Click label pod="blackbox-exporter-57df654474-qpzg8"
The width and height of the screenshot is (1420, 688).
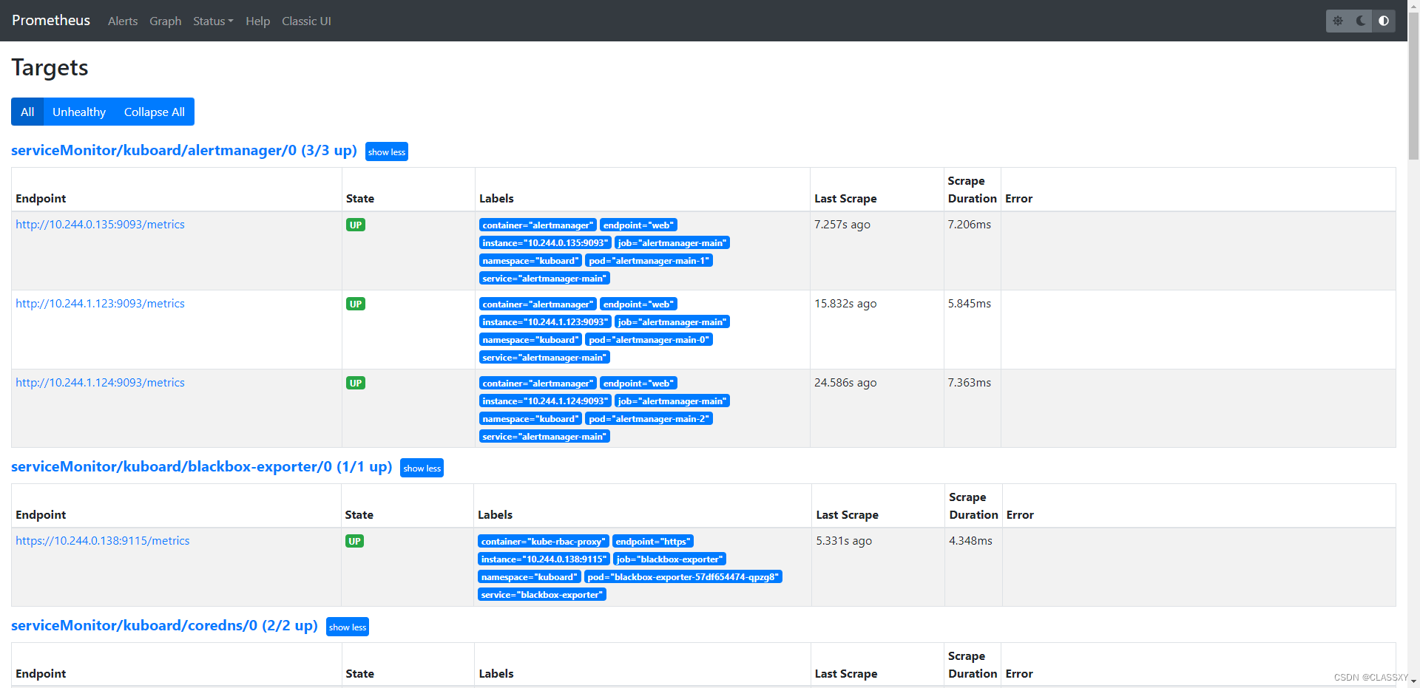coord(683,577)
